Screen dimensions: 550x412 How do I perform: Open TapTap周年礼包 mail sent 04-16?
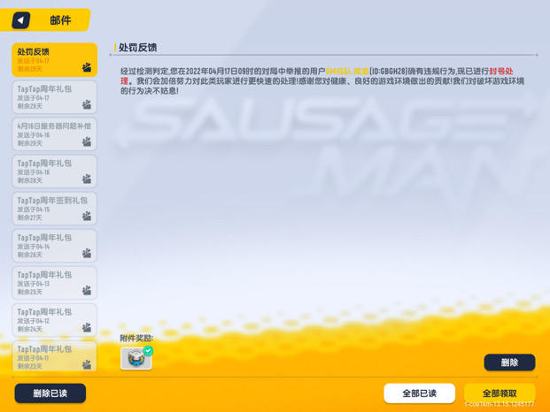tap(54, 172)
